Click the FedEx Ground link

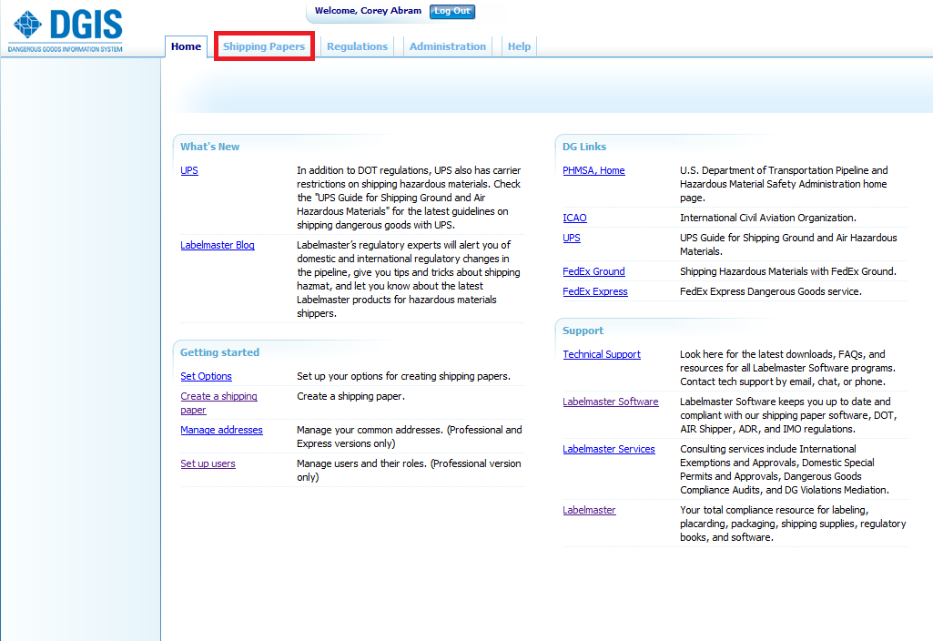pyautogui.click(x=593, y=271)
